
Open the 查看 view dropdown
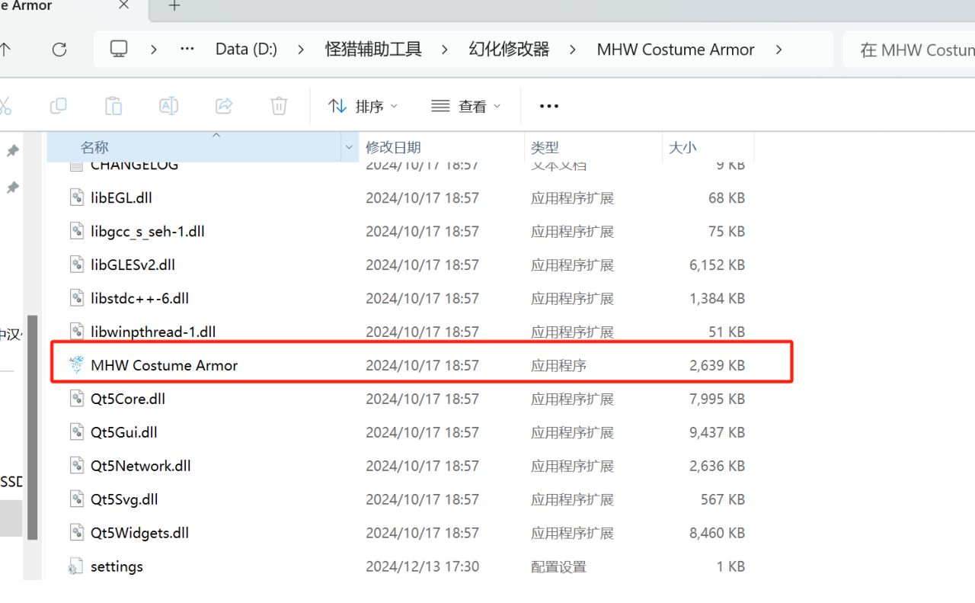[x=466, y=106]
